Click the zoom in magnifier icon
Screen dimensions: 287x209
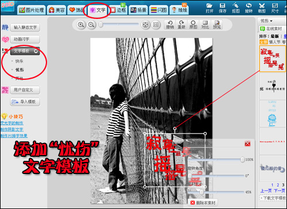[81, 25]
